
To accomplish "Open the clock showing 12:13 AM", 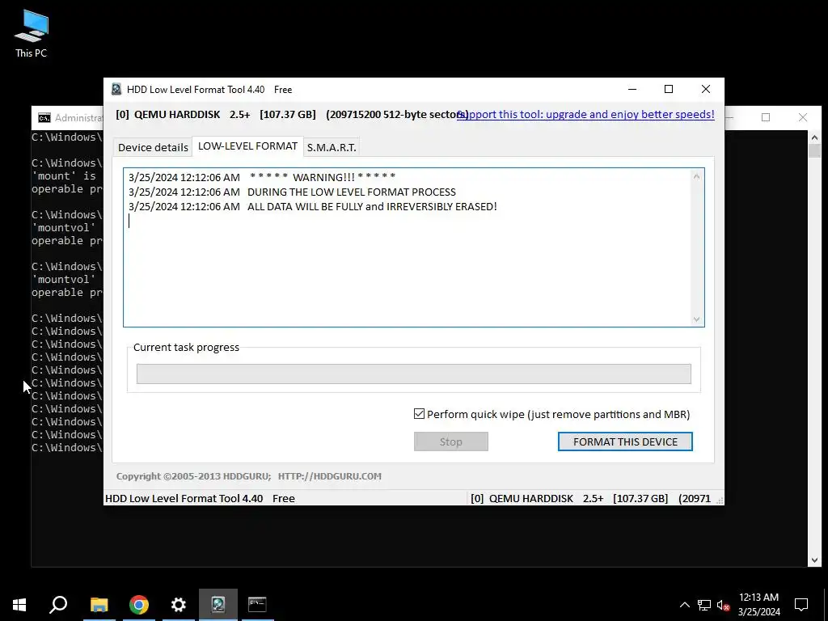I will click(758, 605).
